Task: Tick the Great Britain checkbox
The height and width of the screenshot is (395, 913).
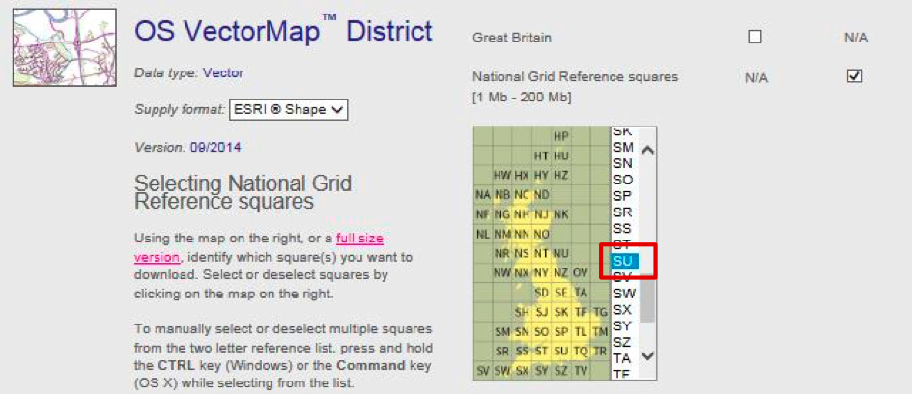Action: [x=755, y=38]
